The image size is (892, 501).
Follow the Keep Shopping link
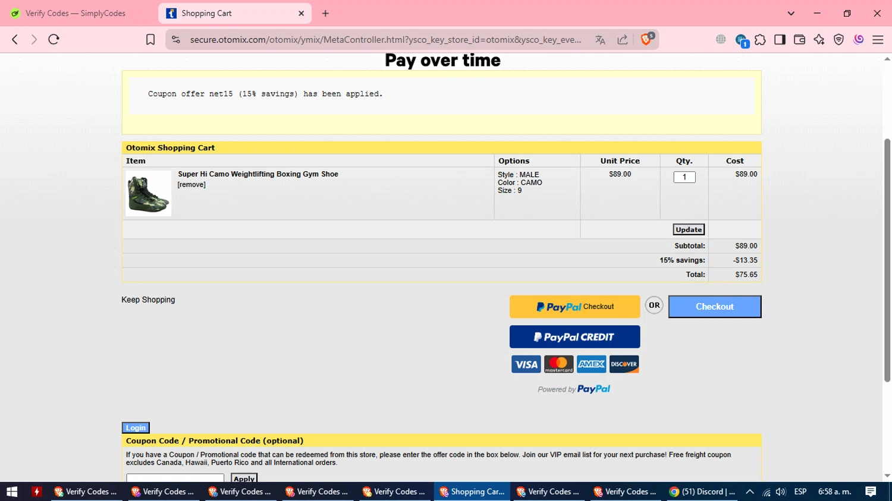pyautogui.click(x=148, y=300)
